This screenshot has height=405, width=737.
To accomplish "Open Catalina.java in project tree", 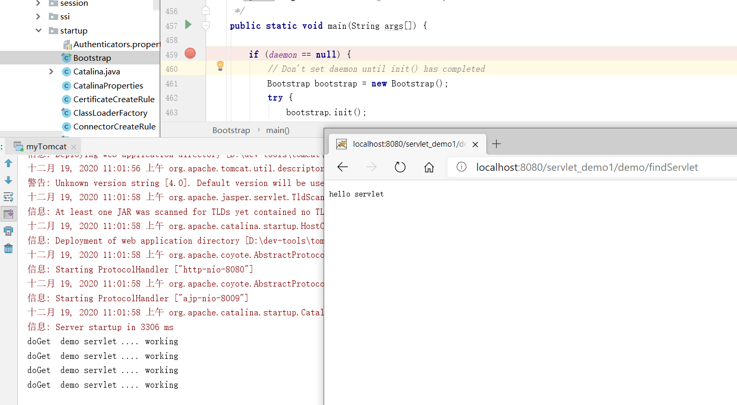I will [x=97, y=72].
